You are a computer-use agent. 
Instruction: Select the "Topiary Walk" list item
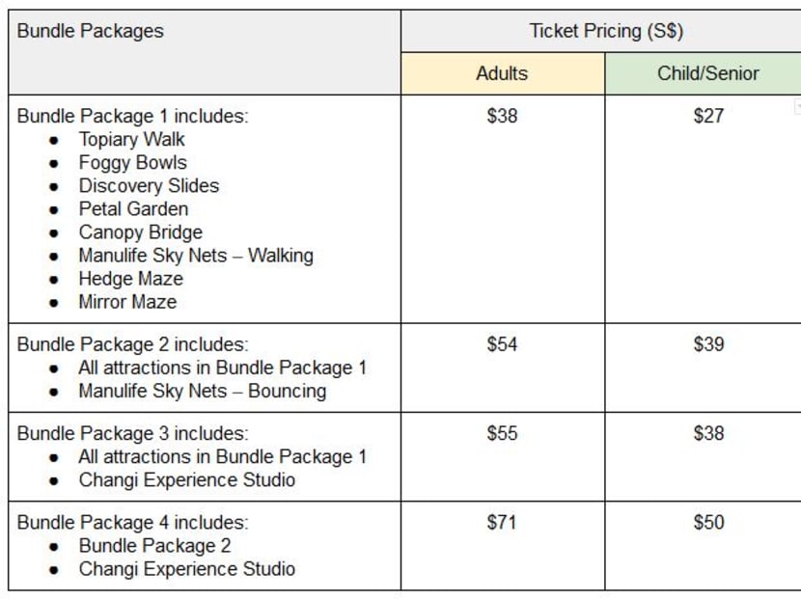(131, 139)
